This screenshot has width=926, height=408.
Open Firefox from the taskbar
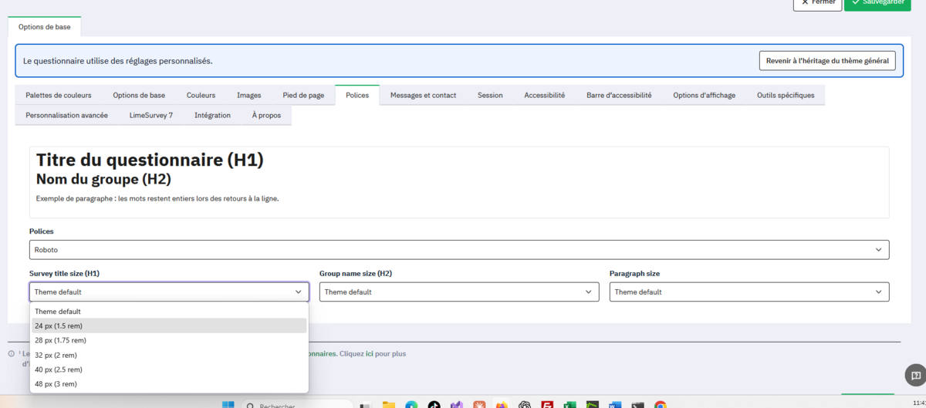502,405
